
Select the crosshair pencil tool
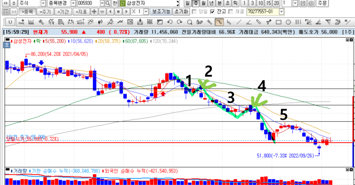pyautogui.click(x=209, y=22)
